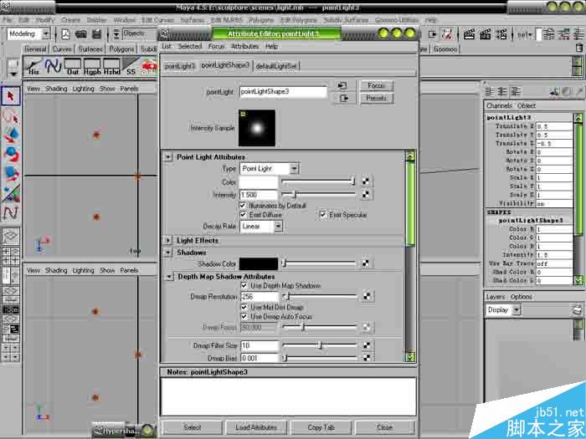The image size is (586, 439).
Task: Click the Rotate tool in the toolbox
Action: [10, 154]
